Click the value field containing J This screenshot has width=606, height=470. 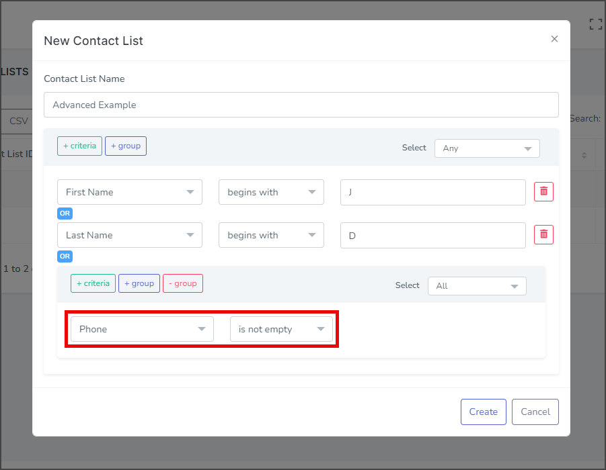[x=433, y=192]
